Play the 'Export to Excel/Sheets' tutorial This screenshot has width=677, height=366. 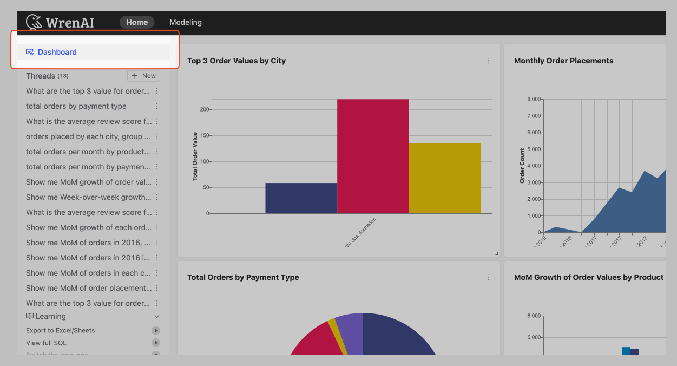click(x=156, y=330)
